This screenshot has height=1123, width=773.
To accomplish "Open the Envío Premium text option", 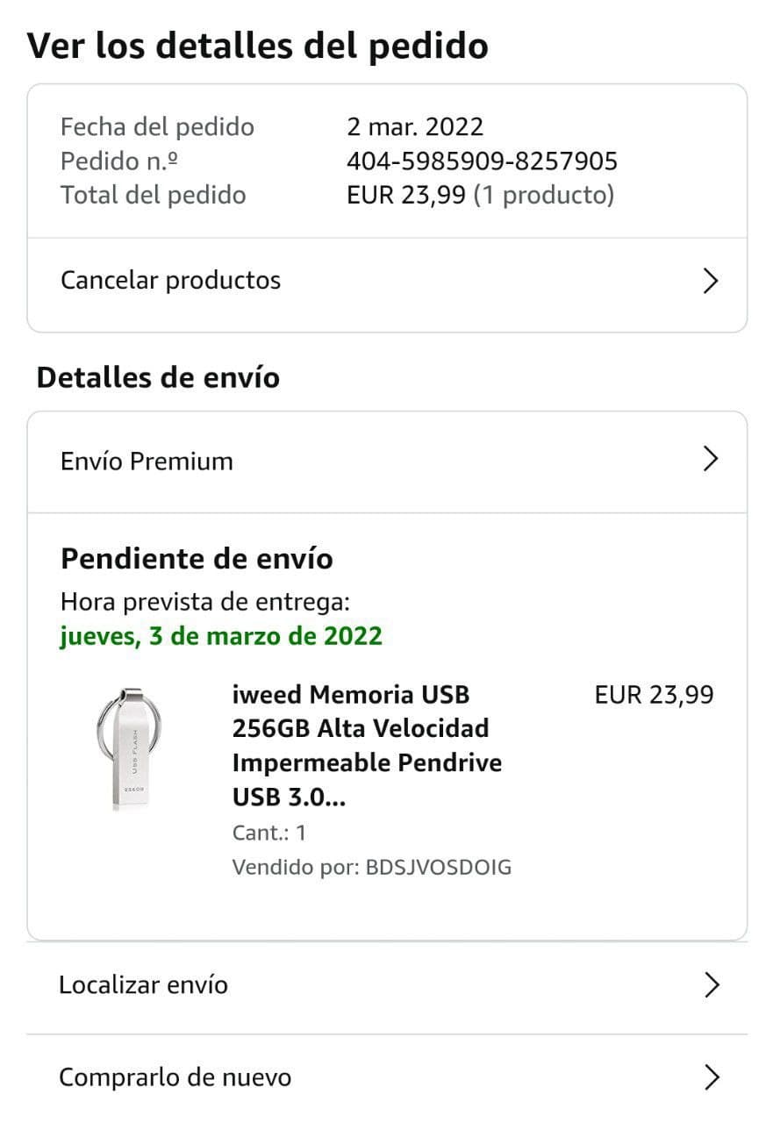I will pyautogui.click(x=147, y=461).
